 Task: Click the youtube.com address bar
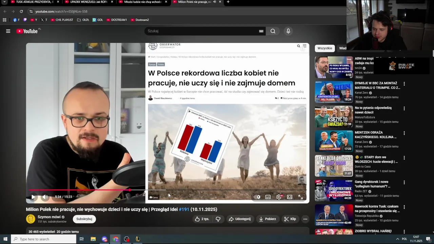point(186,11)
